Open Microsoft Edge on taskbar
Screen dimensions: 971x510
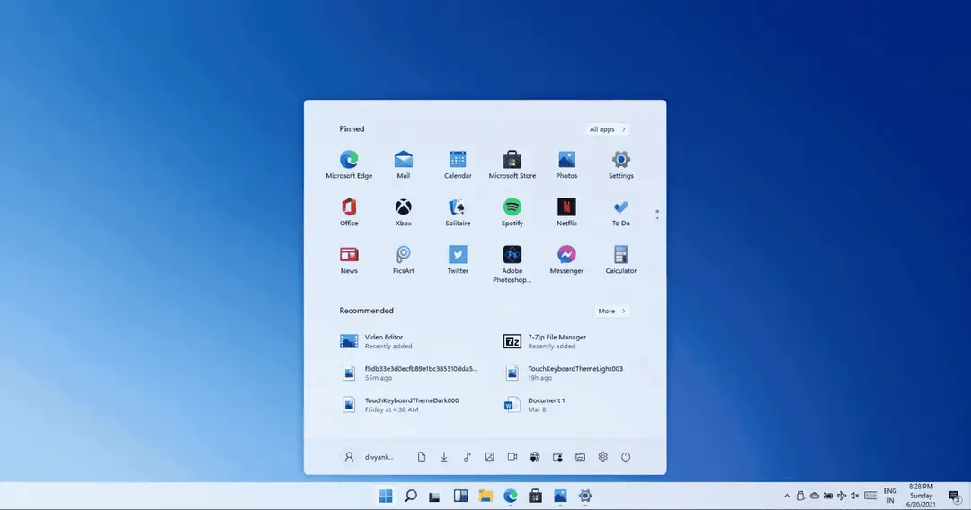(511, 496)
